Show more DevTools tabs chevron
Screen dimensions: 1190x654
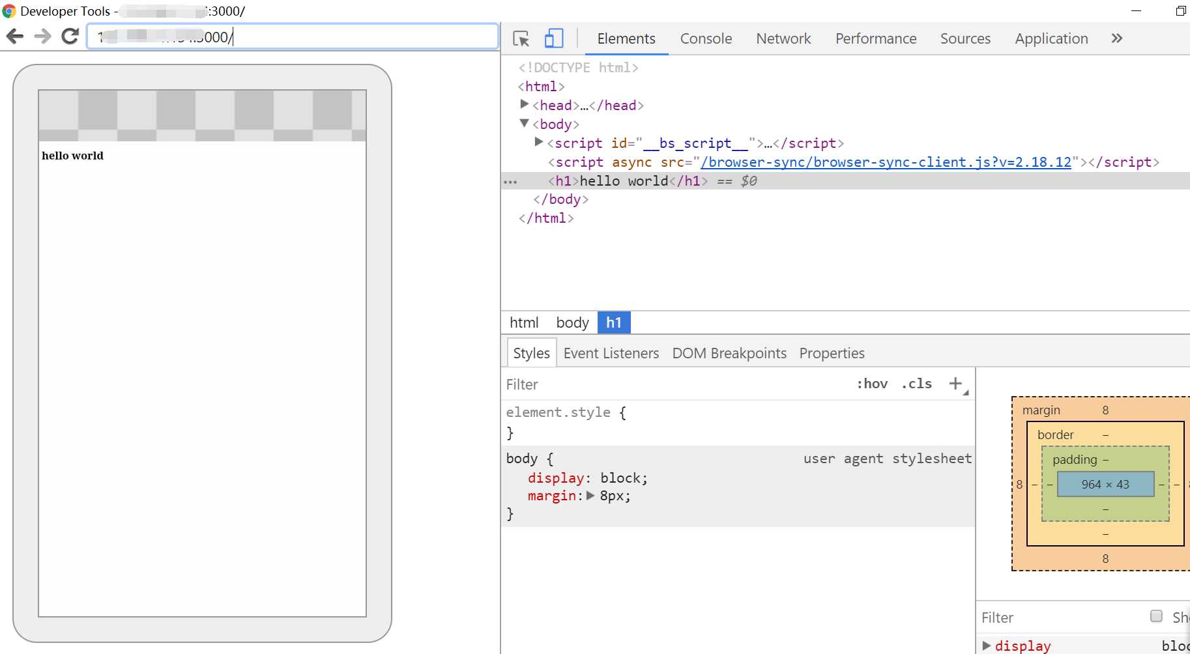click(1117, 38)
